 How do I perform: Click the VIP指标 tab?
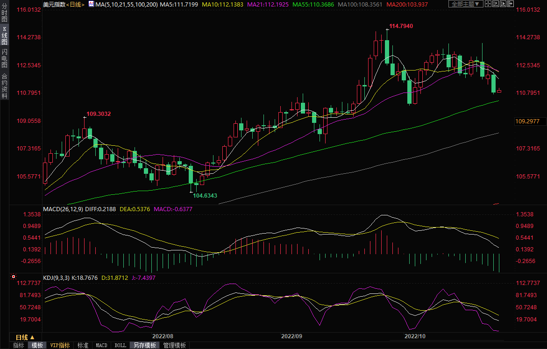60,345
